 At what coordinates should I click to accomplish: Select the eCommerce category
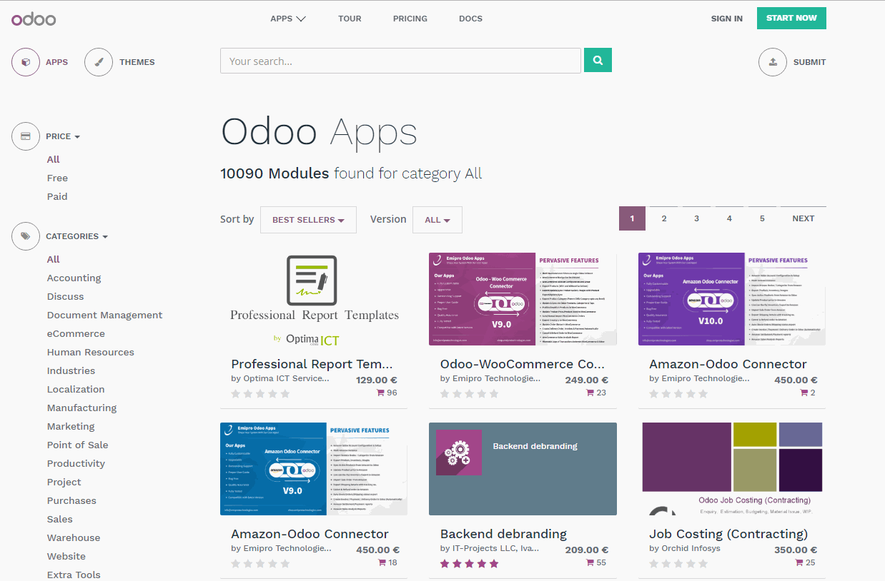tap(76, 333)
